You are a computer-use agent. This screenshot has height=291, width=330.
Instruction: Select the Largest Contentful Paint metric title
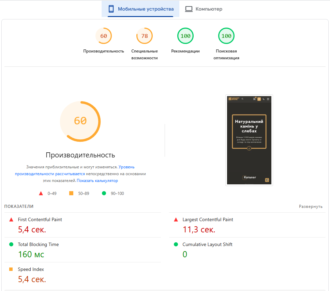coord(208,219)
